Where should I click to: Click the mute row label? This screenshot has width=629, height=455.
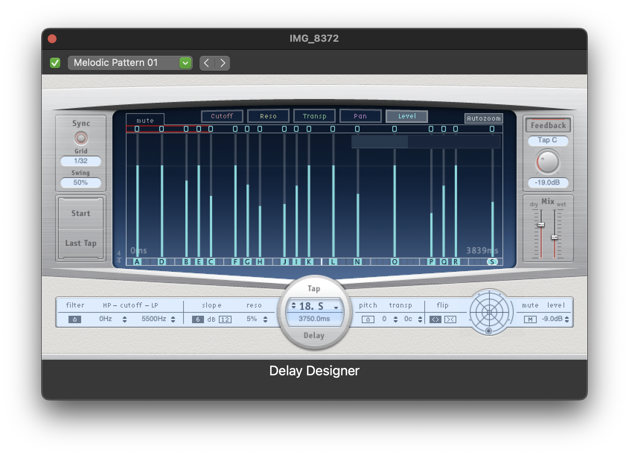pyautogui.click(x=145, y=120)
